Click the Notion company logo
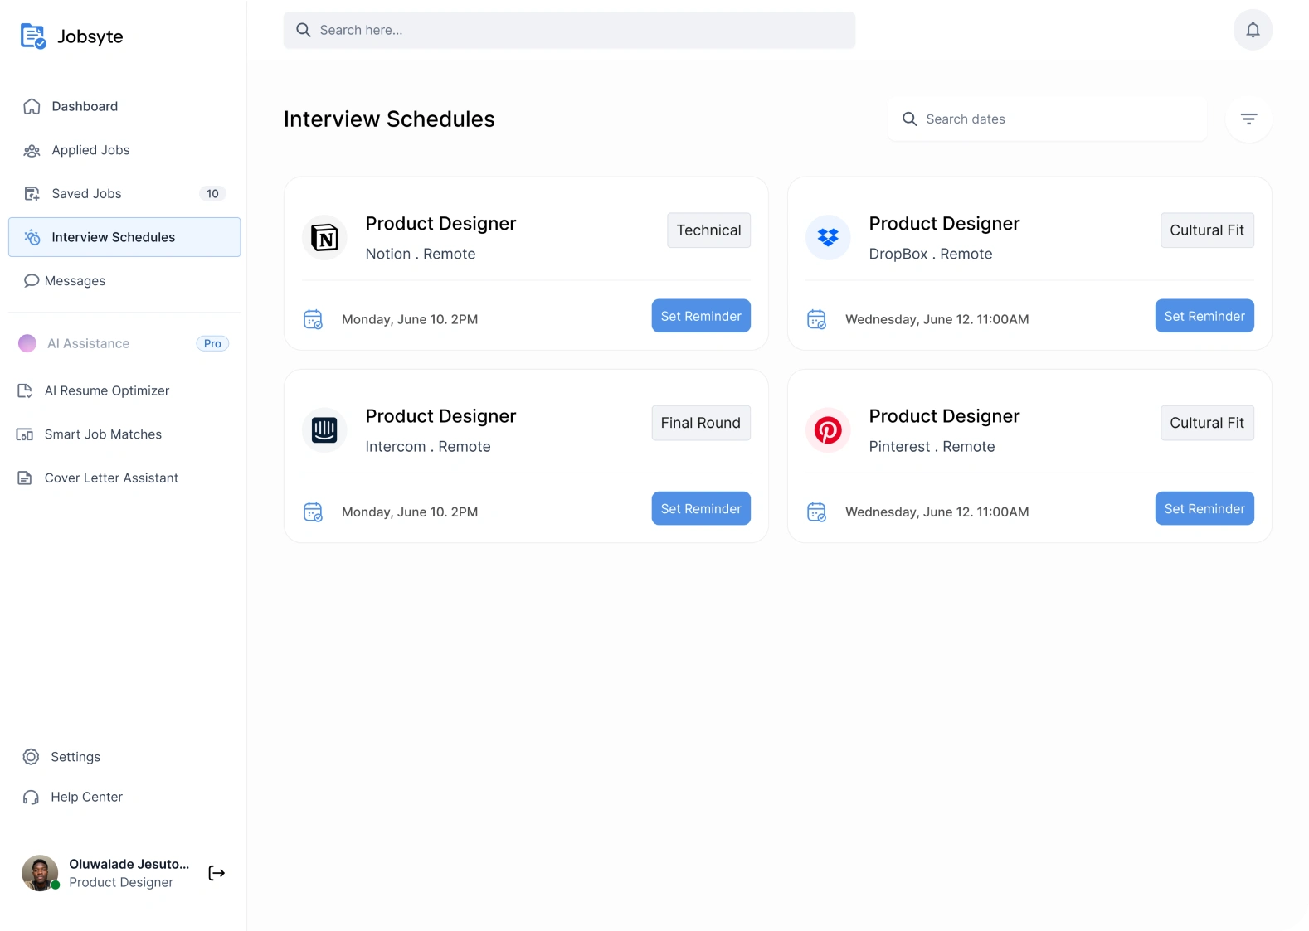Viewport: 1309px width, 931px height. click(x=324, y=238)
